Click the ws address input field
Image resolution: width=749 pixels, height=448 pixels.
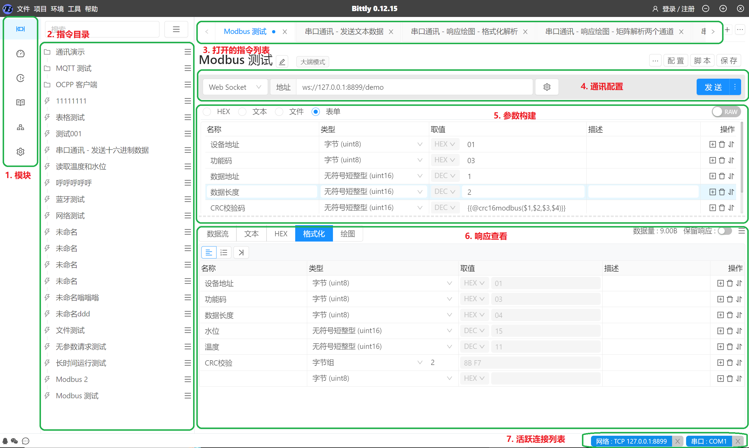414,87
